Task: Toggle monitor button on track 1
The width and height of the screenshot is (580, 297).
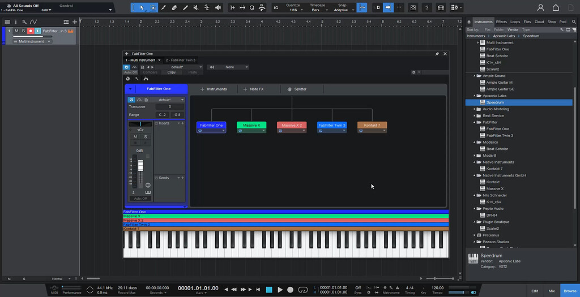Action: coord(38,31)
